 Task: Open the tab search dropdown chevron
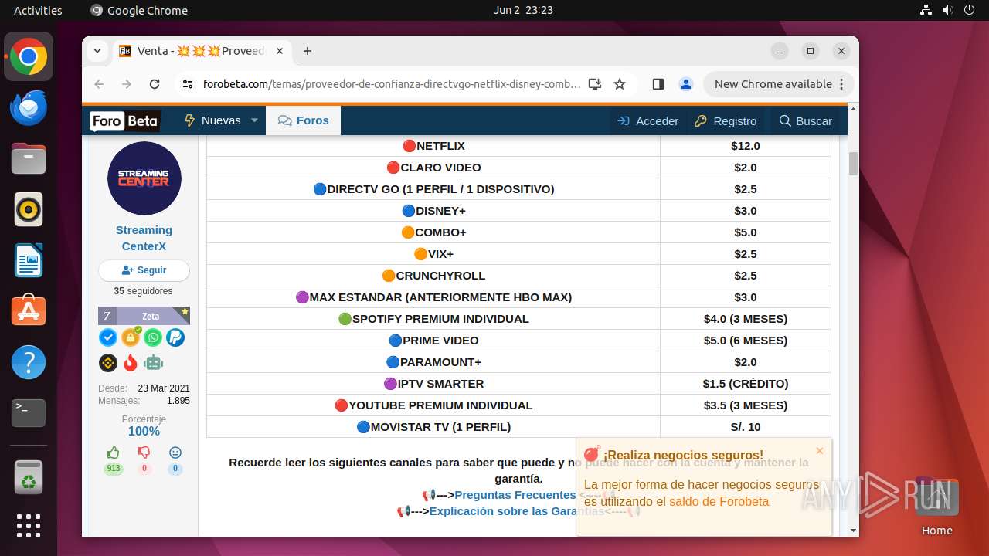click(x=97, y=51)
